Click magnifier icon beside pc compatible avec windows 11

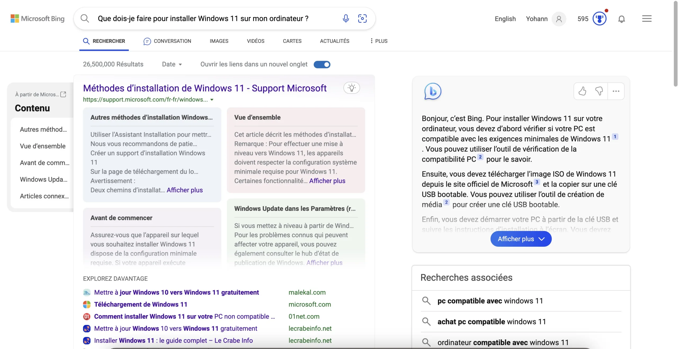coord(426,301)
